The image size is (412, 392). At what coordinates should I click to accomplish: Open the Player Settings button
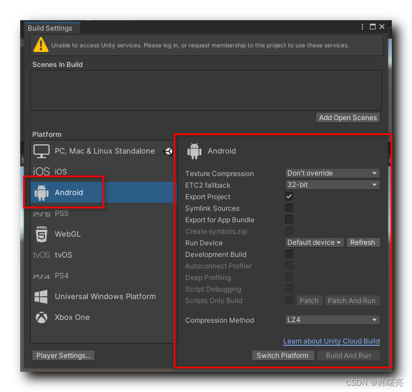[63, 356]
